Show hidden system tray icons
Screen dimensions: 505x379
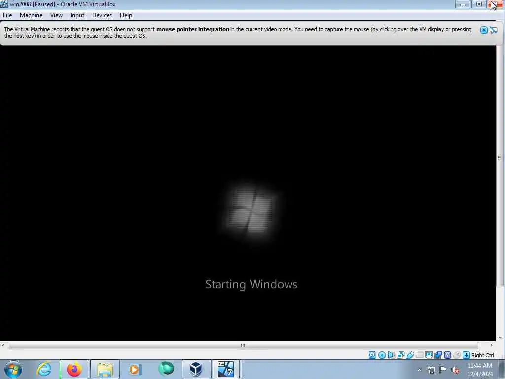419,370
